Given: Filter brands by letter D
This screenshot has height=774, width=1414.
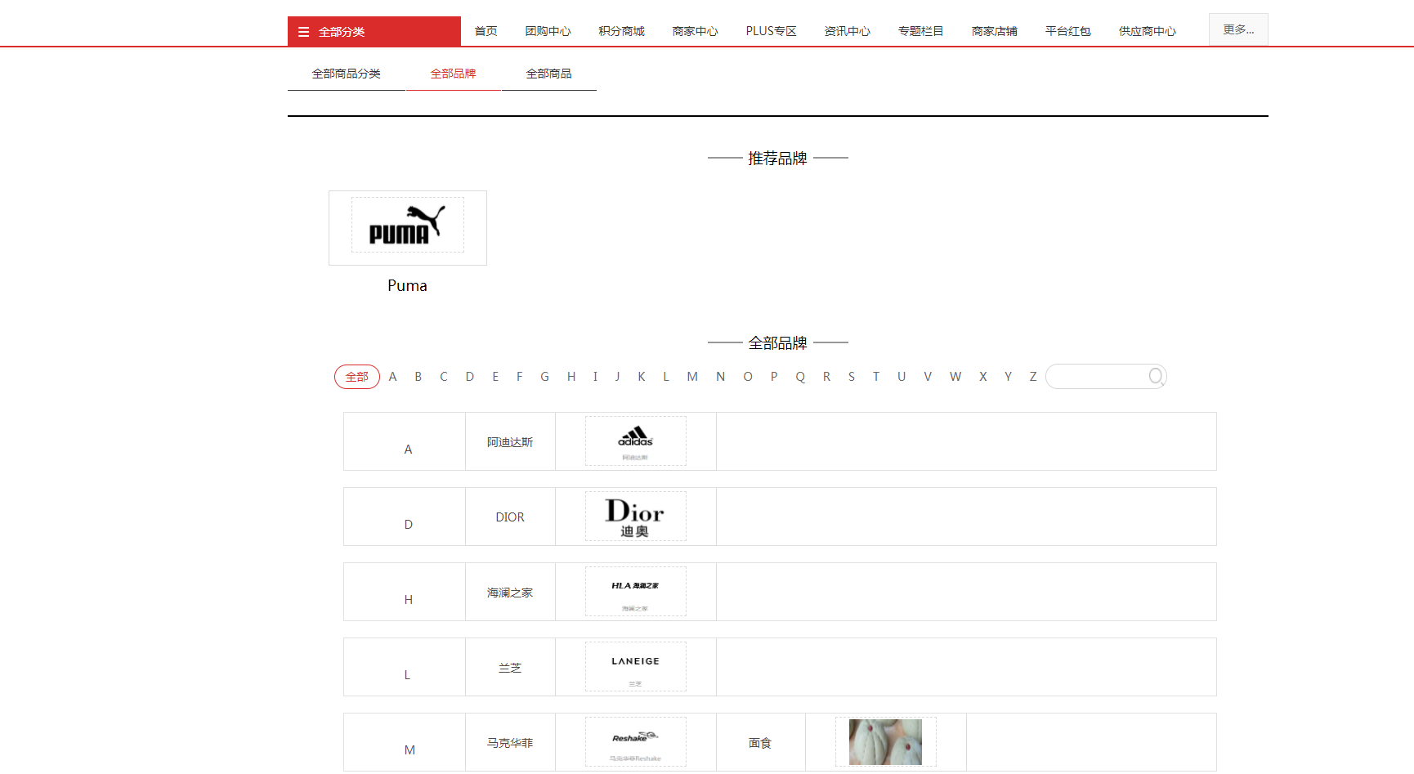Looking at the screenshot, I should [x=470, y=377].
